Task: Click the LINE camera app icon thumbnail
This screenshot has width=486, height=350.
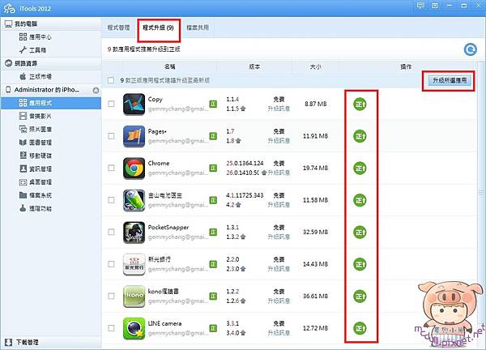Action: tap(134, 328)
